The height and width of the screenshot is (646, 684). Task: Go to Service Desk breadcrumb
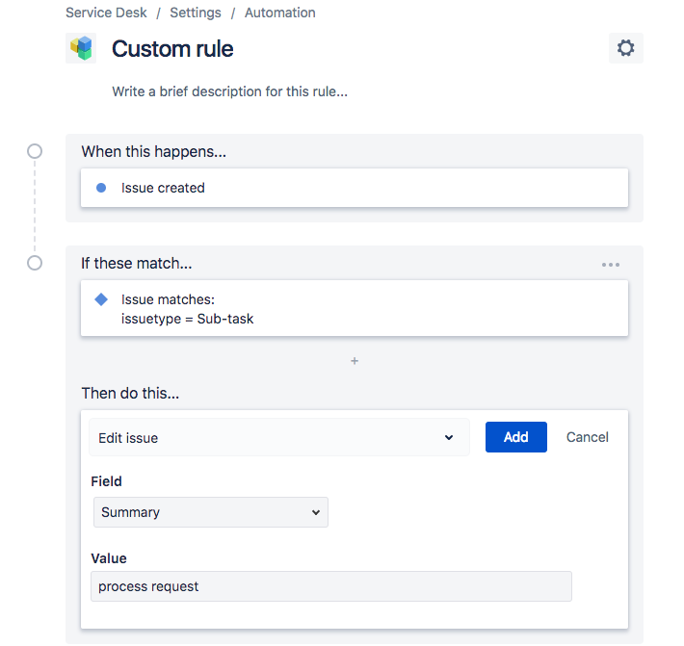[x=104, y=13]
